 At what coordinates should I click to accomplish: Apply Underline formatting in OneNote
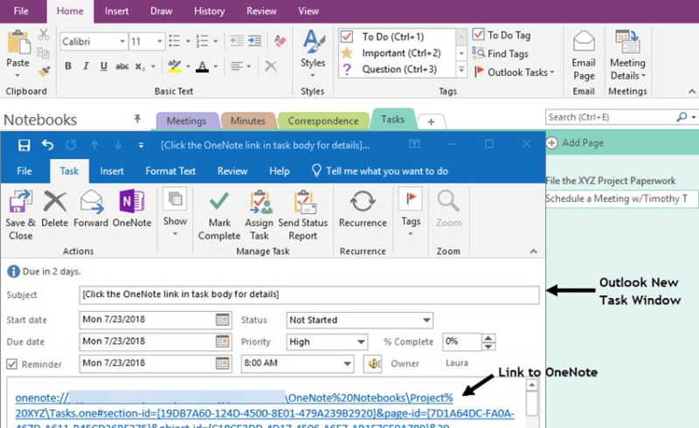(103, 66)
